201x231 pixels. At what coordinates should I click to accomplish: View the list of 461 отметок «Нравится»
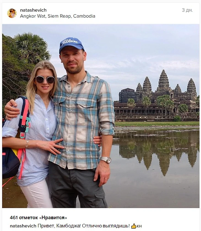click(39, 218)
